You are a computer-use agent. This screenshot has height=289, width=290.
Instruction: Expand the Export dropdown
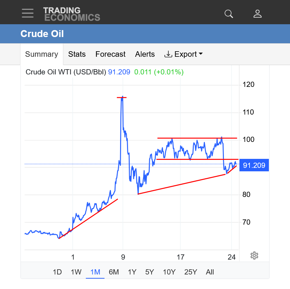point(183,54)
